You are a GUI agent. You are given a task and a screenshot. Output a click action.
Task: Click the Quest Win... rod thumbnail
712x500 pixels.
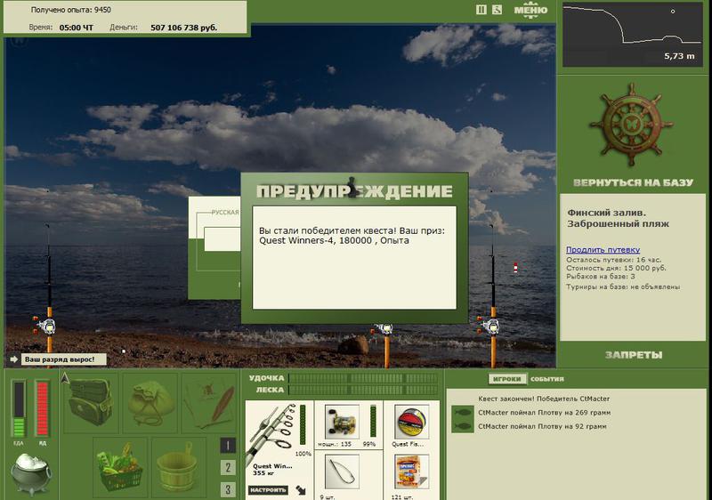point(272,433)
